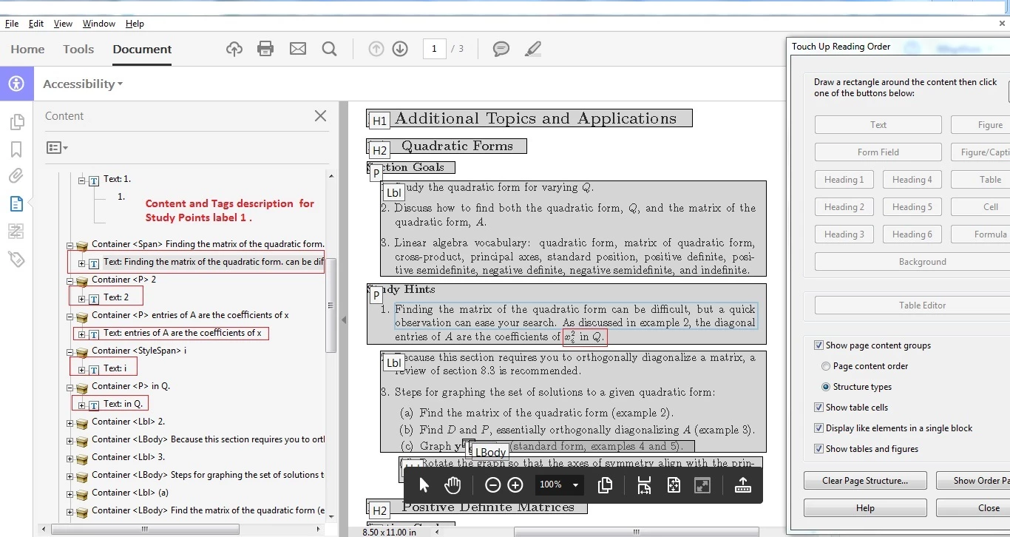Expand the Container <Lbl> 3. node
1010x537 pixels.
pyautogui.click(x=70, y=459)
